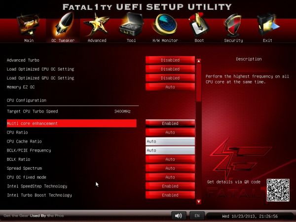The width and height of the screenshot is (296, 222).
Task: Click the scroll up arrow
Action: coord(199,61)
